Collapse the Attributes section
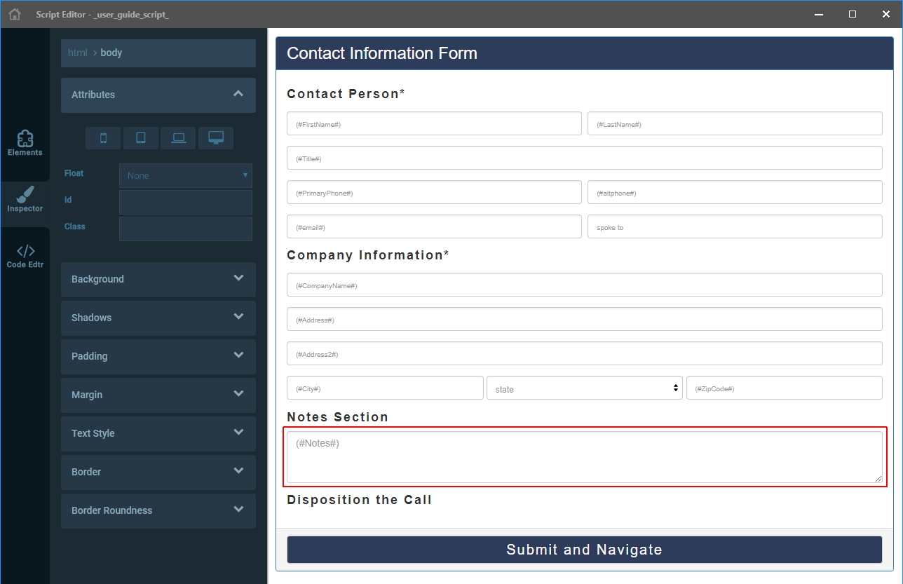This screenshot has width=903, height=584. pos(158,95)
